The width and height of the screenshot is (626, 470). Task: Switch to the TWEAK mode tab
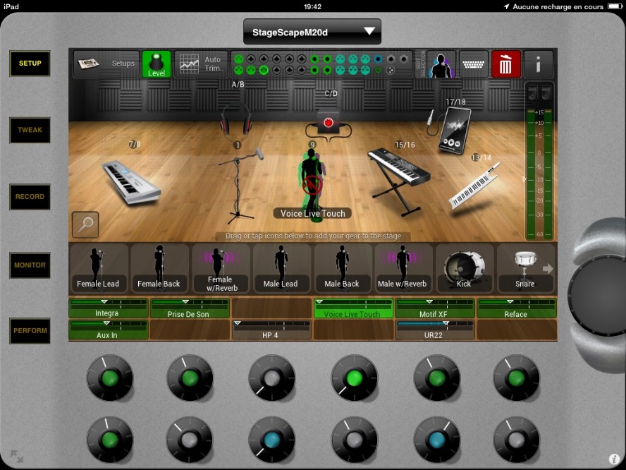(x=30, y=130)
